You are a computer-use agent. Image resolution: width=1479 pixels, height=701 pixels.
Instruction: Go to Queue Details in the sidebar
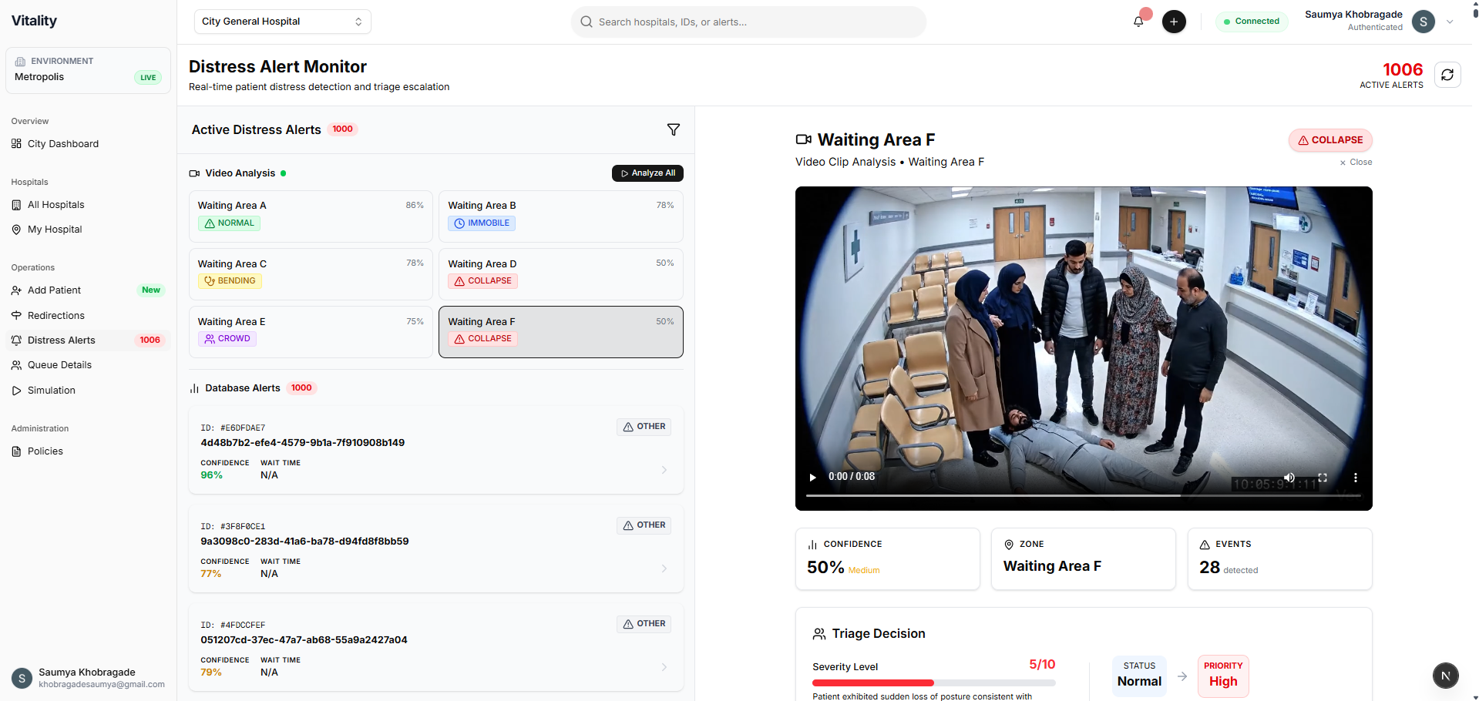(x=59, y=365)
